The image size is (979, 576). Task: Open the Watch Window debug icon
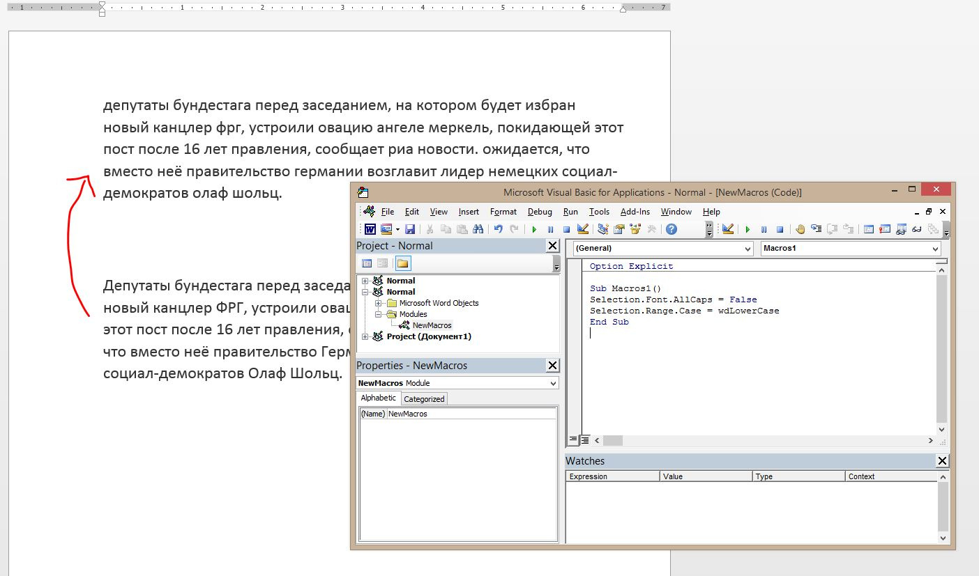[900, 229]
